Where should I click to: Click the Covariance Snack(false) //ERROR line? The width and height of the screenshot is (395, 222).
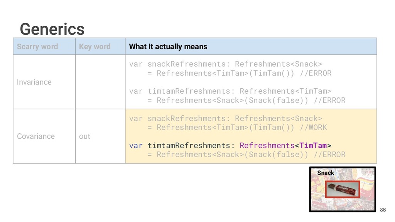click(246, 155)
